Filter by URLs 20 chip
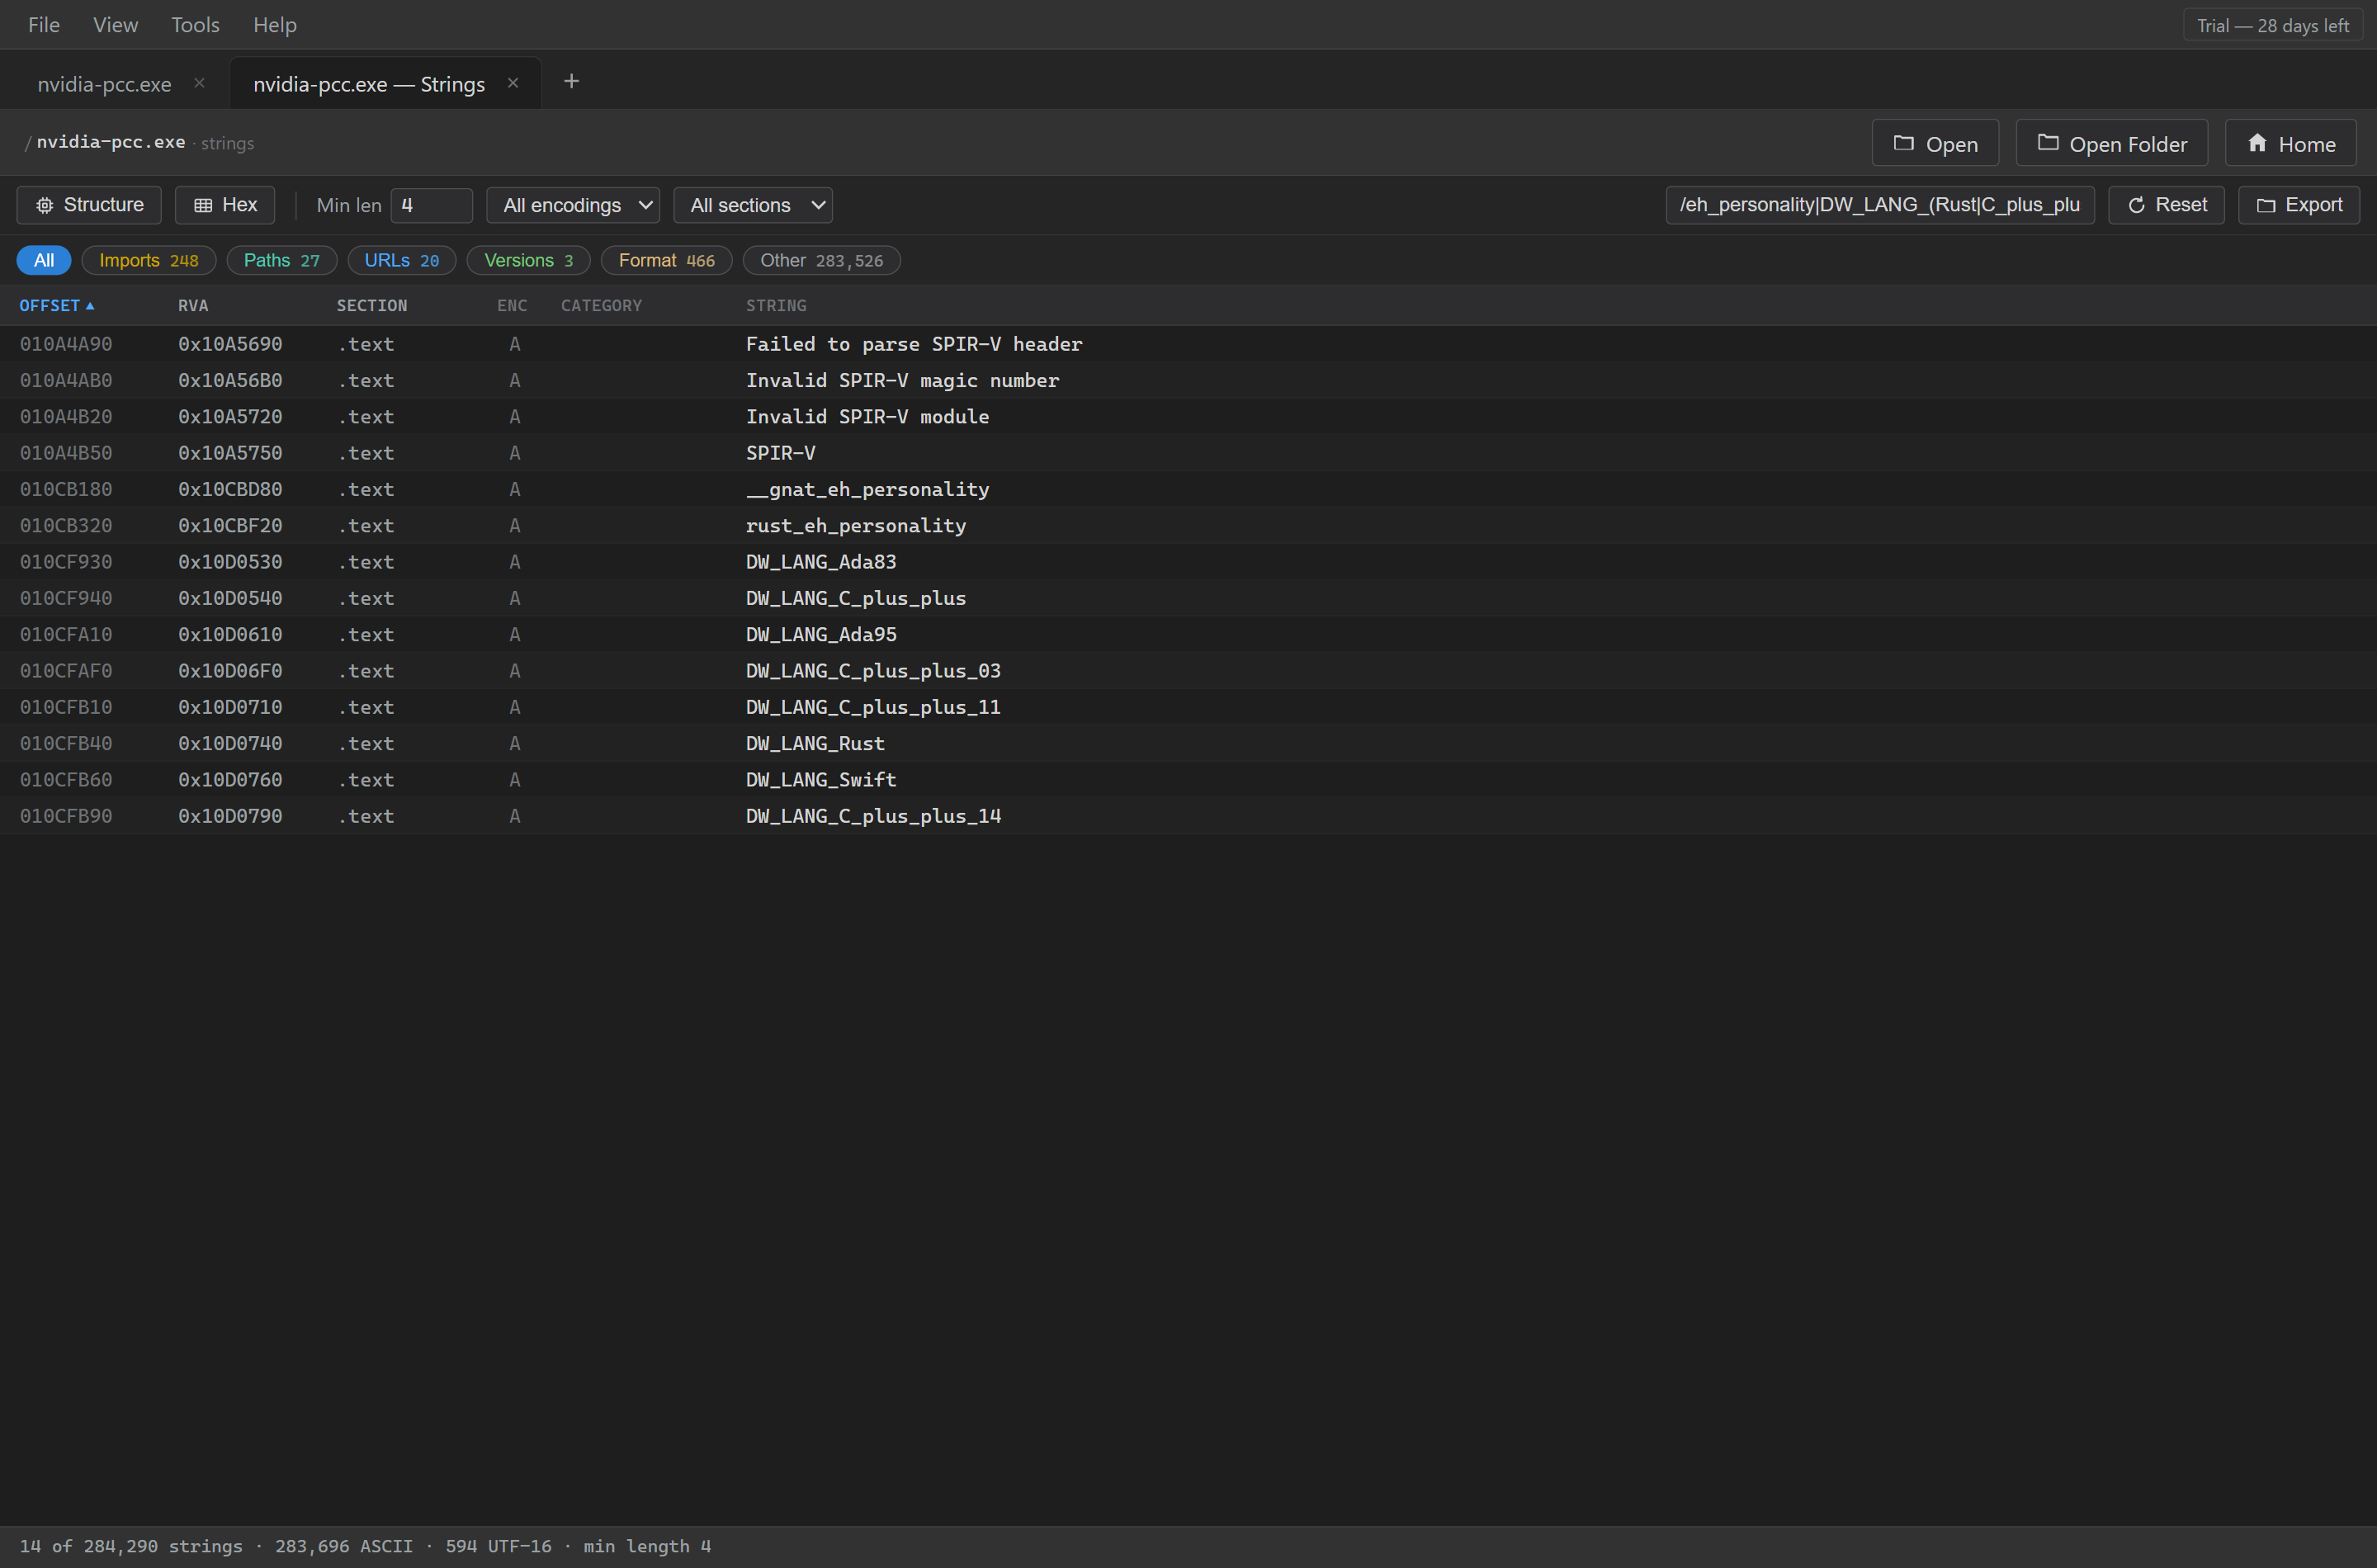 click(x=402, y=260)
